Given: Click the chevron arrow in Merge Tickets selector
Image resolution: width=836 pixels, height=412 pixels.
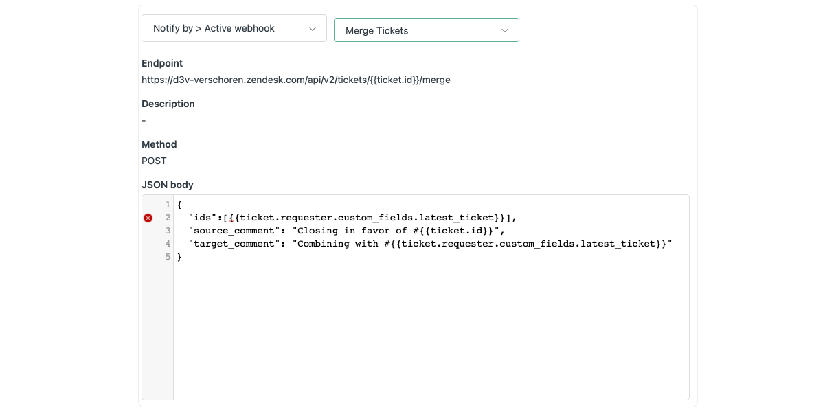Looking at the screenshot, I should [x=505, y=31].
